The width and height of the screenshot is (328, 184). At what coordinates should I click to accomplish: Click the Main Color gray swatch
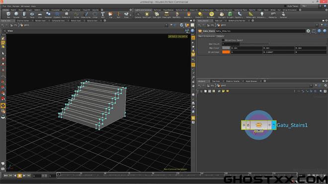226,48
